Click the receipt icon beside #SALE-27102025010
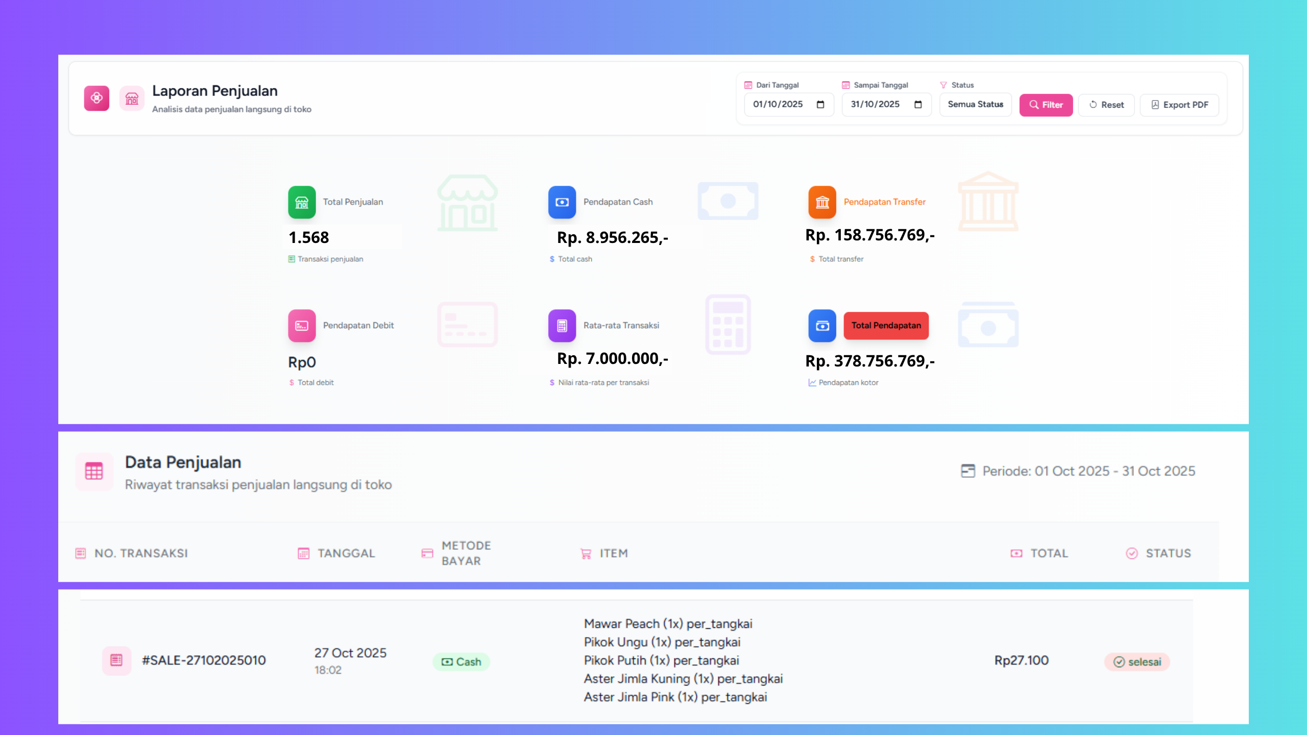This screenshot has width=1307, height=735. tap(116, 660)
